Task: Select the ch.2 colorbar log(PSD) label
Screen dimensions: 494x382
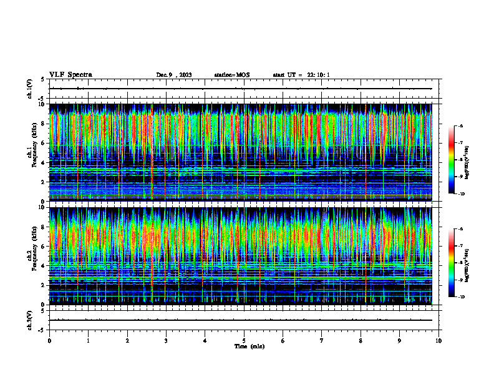Action: (x=467, y=266)
